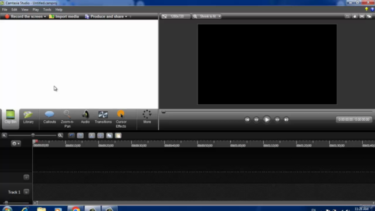Image resolution: width=375 pixels, height=211 pixels.
Task: Open Shrink to fit zoom dropdown
Action: (207, 16)
